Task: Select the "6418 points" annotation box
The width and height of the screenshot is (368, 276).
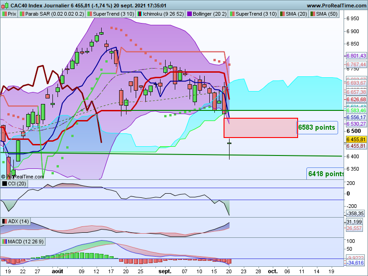Action: click(x=325, y=174)
